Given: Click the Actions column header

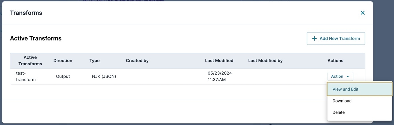Looking at the screenshot, I should pyautogui.click(x=335, y=61).
